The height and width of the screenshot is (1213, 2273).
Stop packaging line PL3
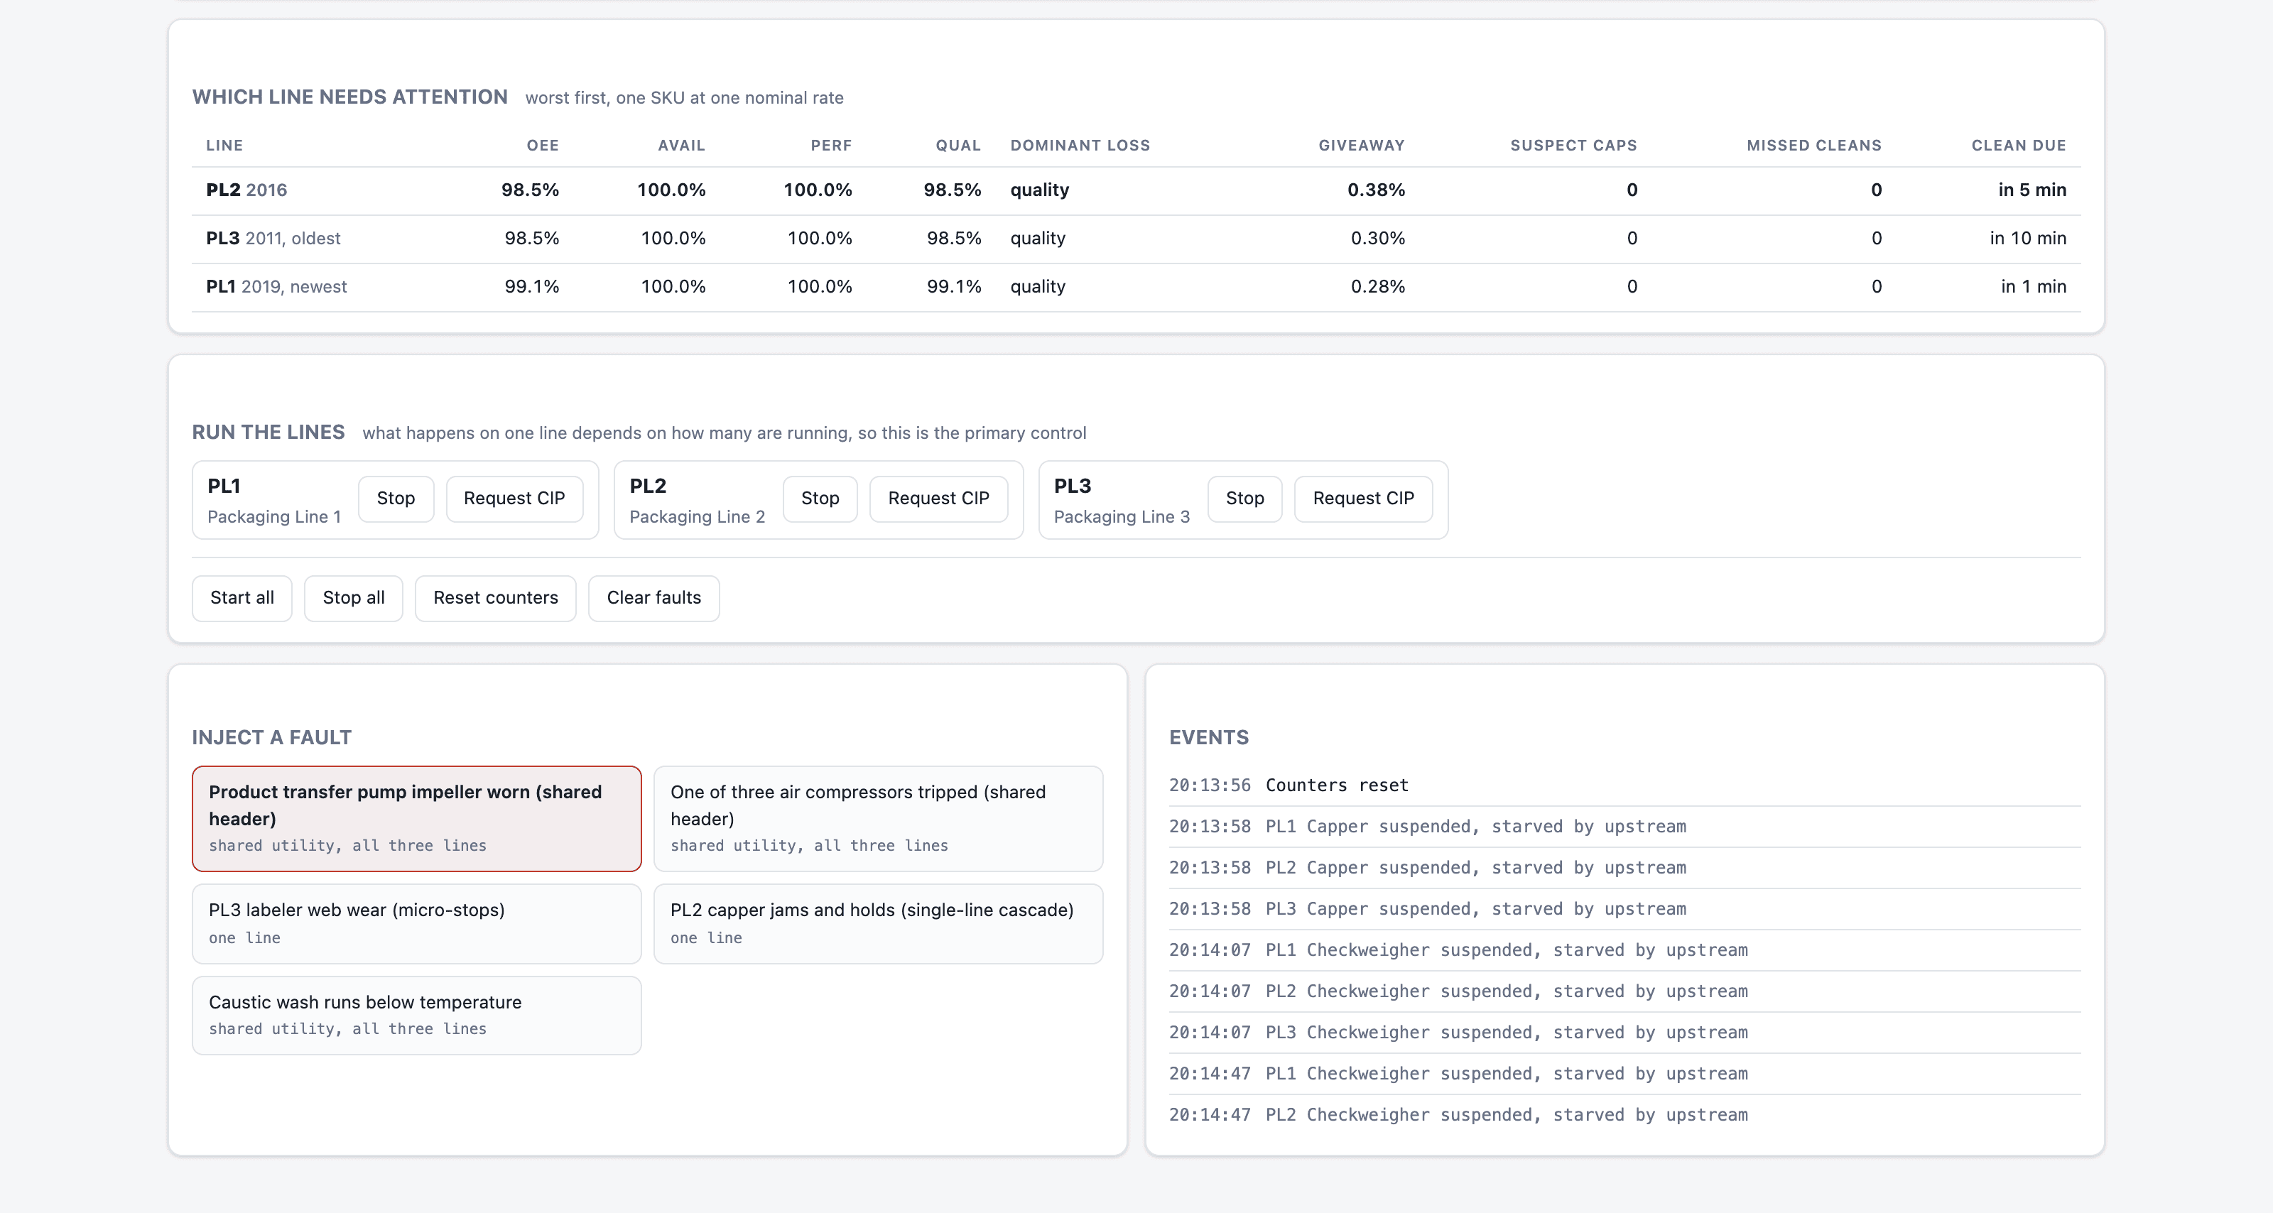[x=1244, y=499]
